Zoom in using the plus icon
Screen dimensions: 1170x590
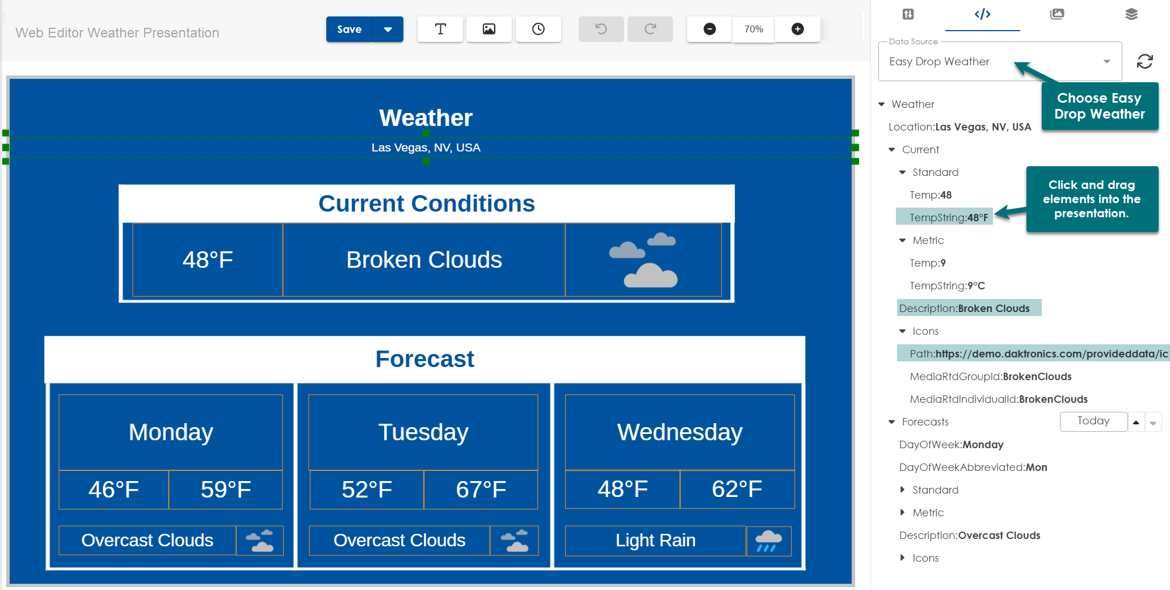797,29
